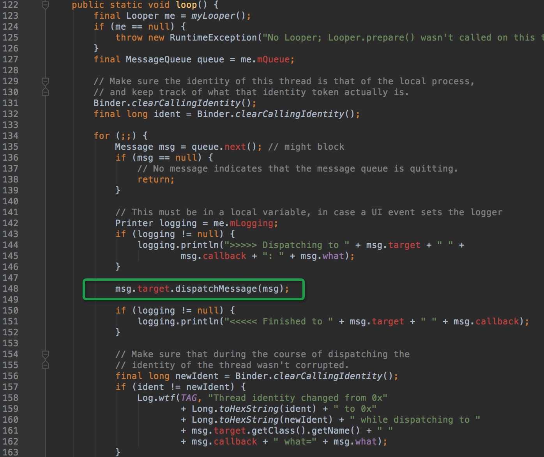
Task: Click 'Thread identity changed from' string
Action: point(298,398)
